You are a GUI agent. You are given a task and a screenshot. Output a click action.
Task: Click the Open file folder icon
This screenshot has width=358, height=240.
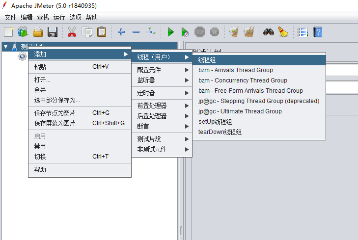point(38,32)
